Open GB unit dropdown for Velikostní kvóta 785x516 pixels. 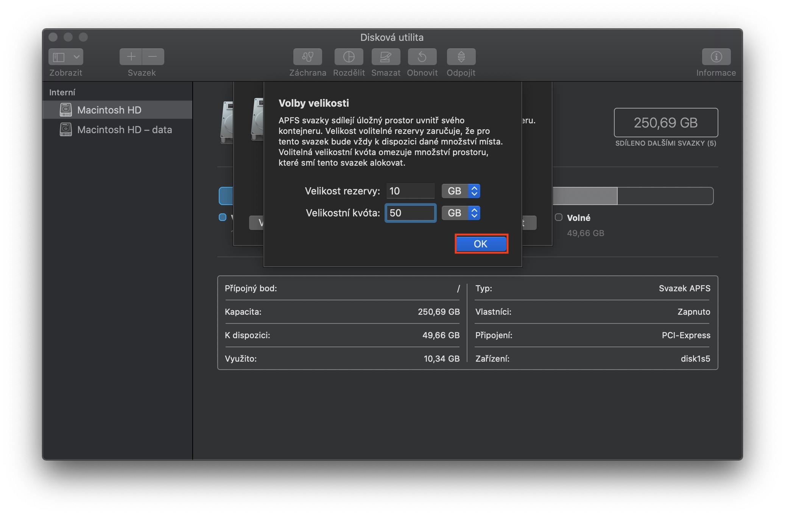[461, 213]
